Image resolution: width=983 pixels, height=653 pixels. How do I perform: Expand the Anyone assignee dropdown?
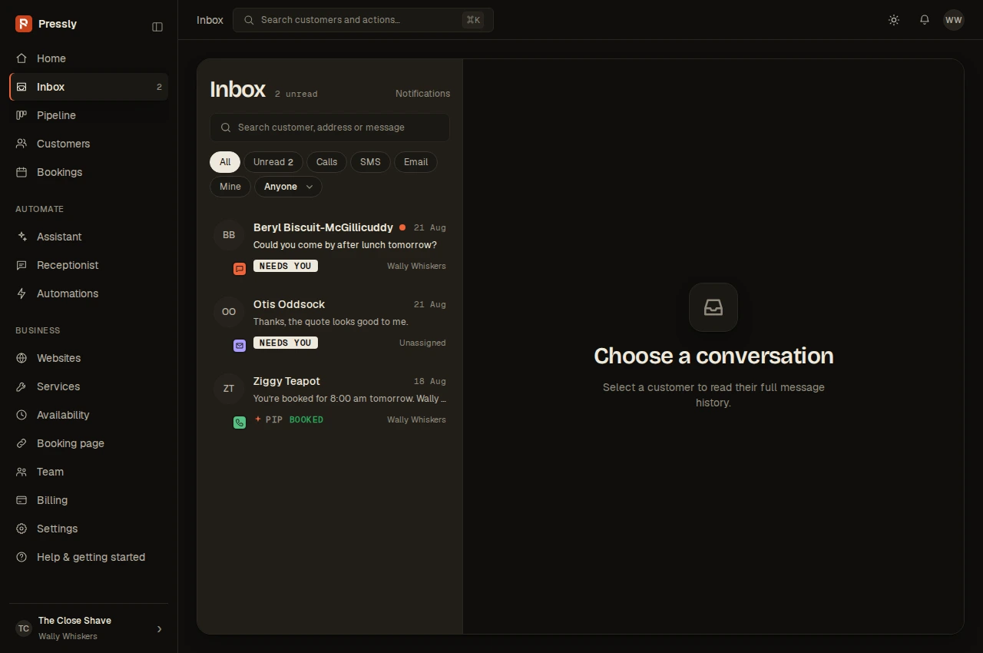coord(288,187)
